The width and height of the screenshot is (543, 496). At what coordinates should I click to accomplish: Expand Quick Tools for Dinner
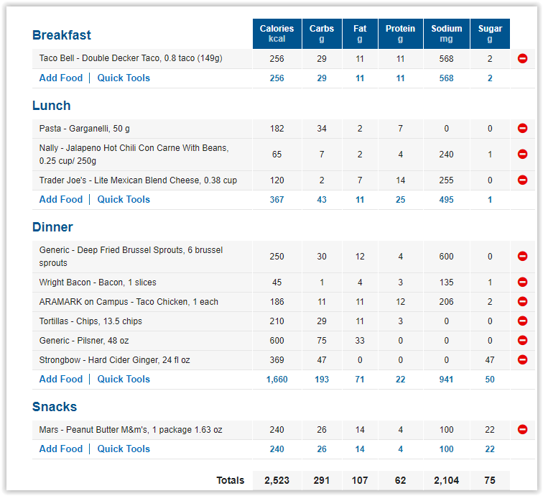pos(124,380)
